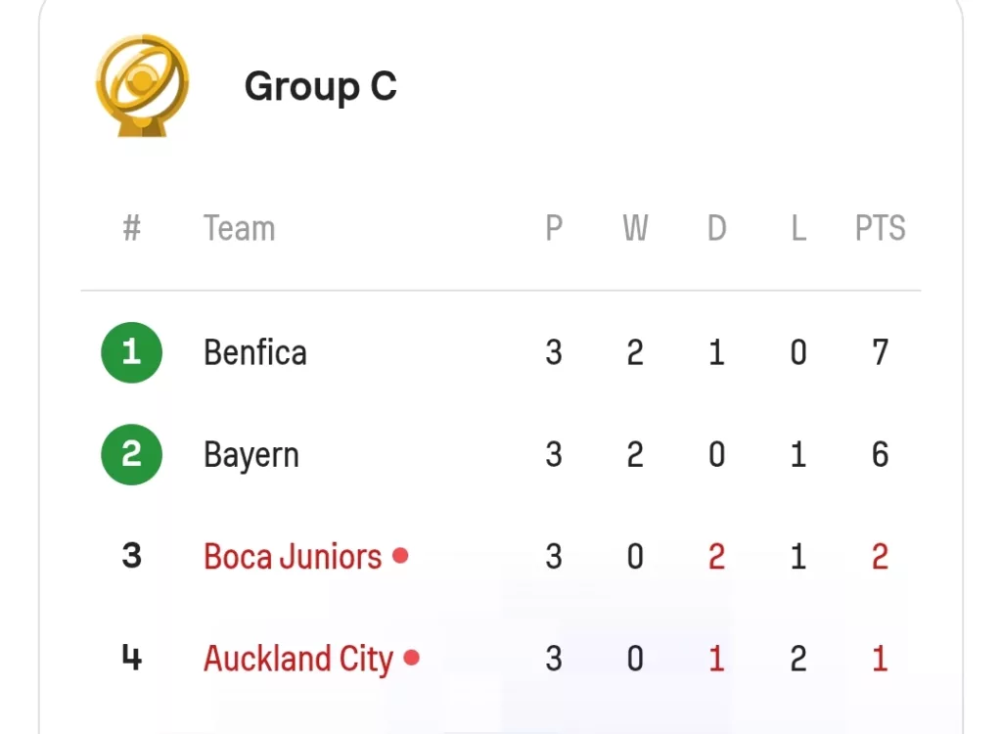Click the L column header
Screen dimensions: 1002x734
[x=798, y=228]
